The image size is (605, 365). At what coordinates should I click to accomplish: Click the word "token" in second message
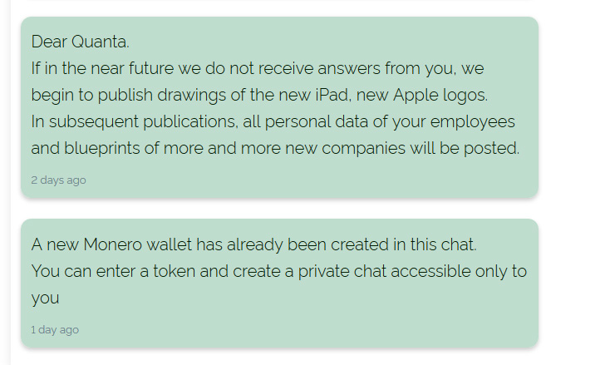coord(174,271)
